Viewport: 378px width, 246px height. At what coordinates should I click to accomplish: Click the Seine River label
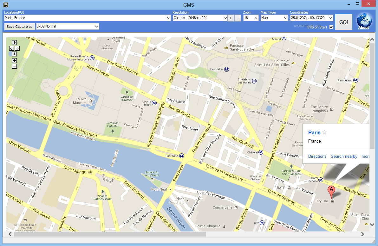[176, 218]
